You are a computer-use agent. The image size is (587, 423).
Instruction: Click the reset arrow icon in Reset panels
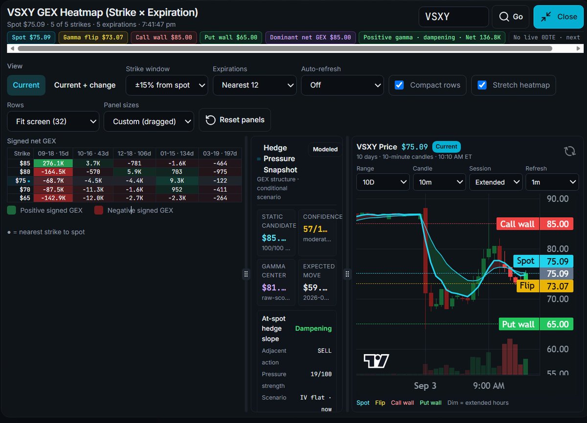(210, 120)
